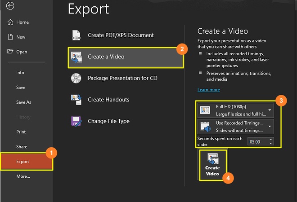Select the Export sidebar entry
Viewport: 297px width, 202px height.
point(27,162)
